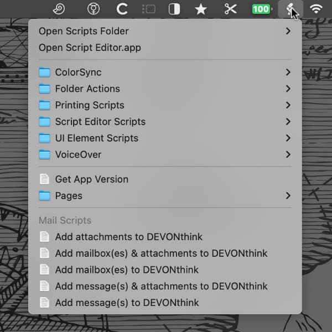Expand the VoiceOver submenu chevron
Image resolution: width=332 pixels, height=332 pixels.
[x=288, y=154]
